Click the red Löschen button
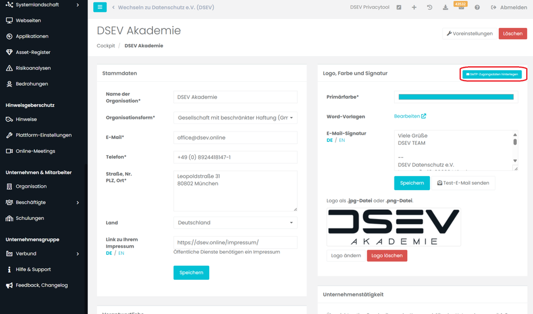Image resolution: width=533 pixels, height=314 pixels. click(x=512, y=34)
